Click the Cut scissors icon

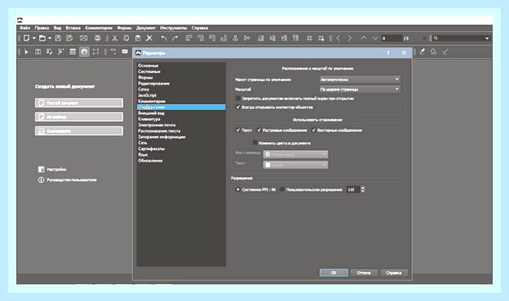[x=115, y=39]
